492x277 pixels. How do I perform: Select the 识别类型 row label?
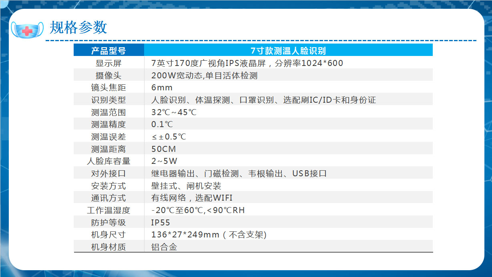pos(108,100)
